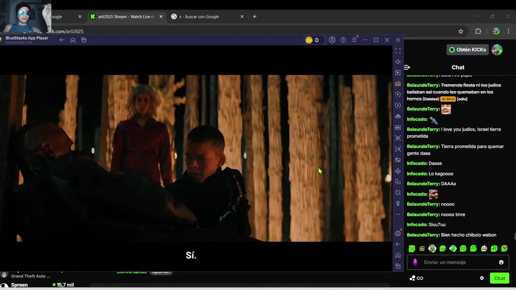Click BelaundeTerry username beside noooo tmre message

423,214
